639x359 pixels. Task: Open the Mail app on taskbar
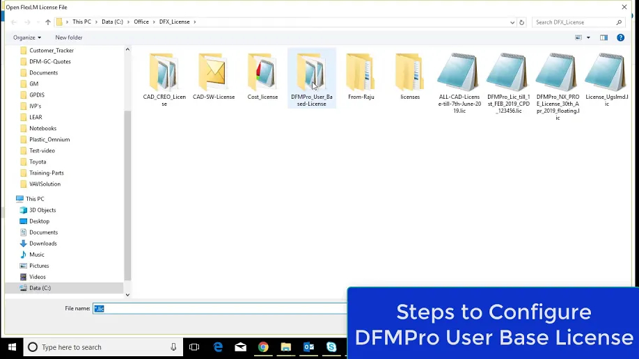click(240, 347)
